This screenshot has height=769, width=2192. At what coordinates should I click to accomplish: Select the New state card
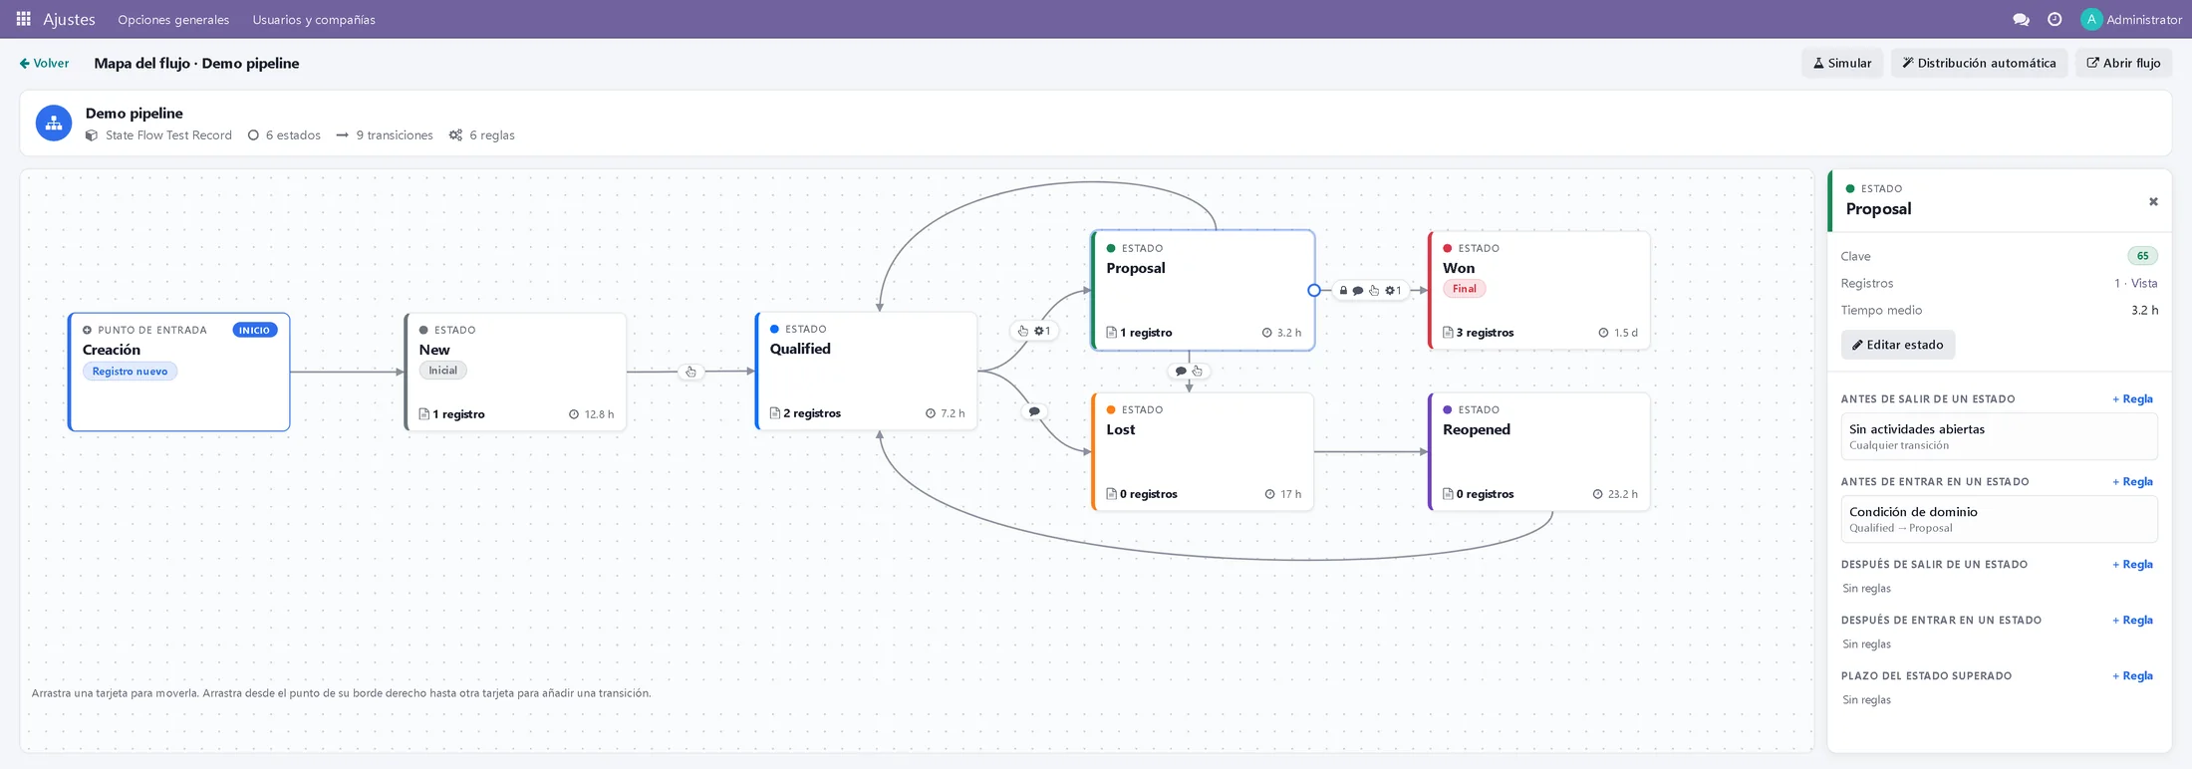pos(515,372)
